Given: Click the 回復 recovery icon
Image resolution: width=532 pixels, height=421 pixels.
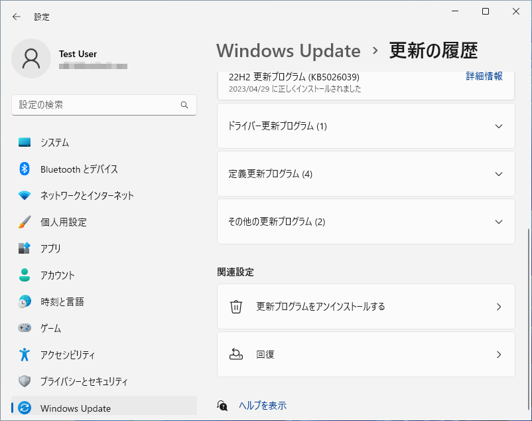Looking at the screenshot, I should coord(236,354).
